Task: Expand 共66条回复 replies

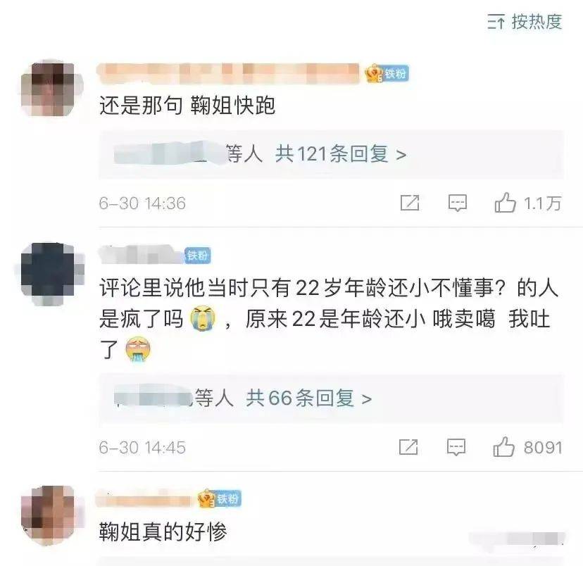Action: (308, 398)
